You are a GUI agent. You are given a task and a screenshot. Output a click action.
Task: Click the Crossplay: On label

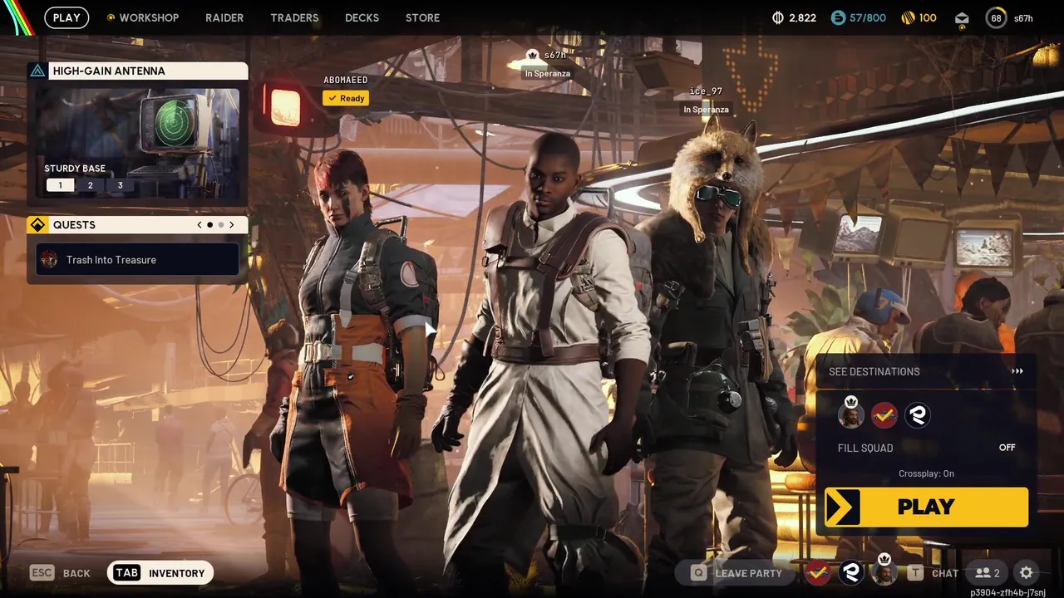coord(926,473)
